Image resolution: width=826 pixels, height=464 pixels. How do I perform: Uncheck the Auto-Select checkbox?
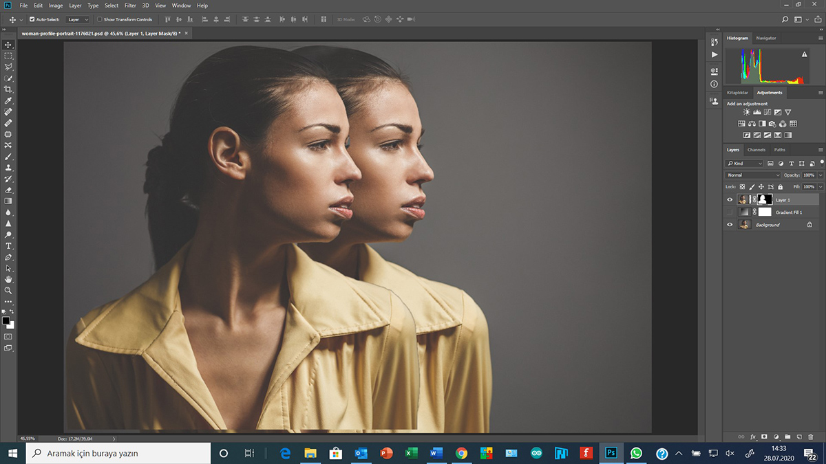[x=32, y=19]
